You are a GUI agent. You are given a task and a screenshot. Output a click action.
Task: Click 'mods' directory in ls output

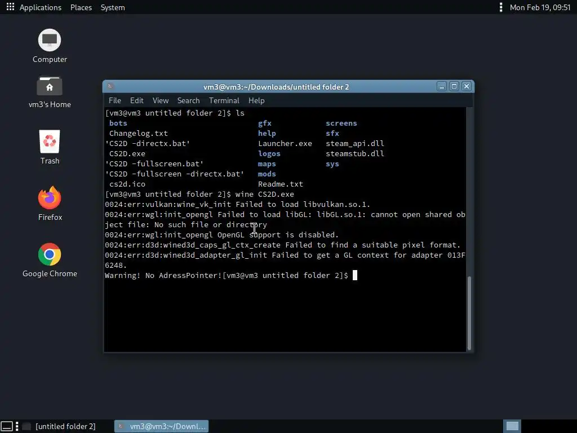tap(267, 174)
